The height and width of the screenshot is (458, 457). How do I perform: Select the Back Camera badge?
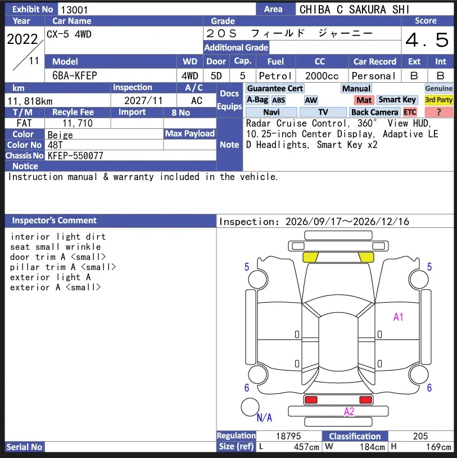(x=375, y=112)
